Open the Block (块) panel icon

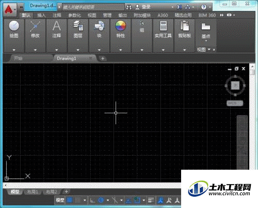point(99,26)
